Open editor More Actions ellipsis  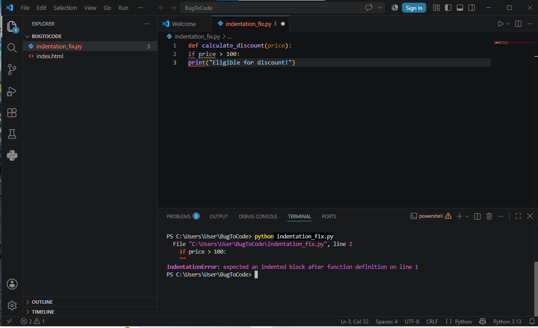[530, 24]
